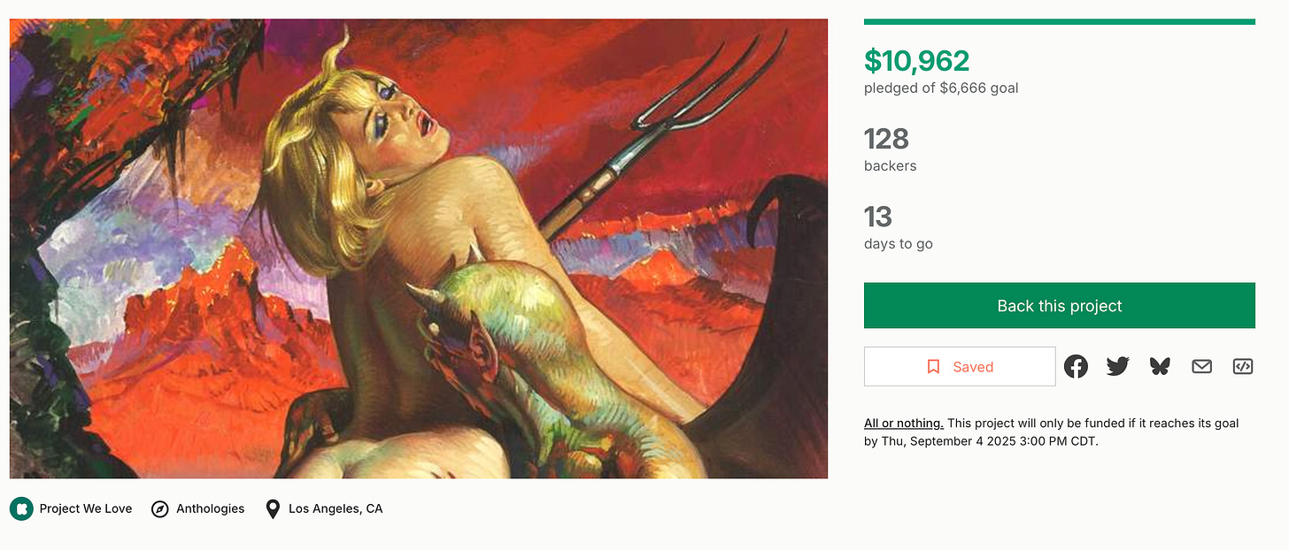Share project via Twitter bird icon
This screenshot has width=1289, height=550.
(x=1118, y=366)
